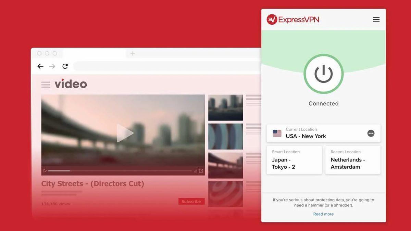411x231 pixels.
Task: Click the signal quality icon in player
Action: click(x=195, y=170)
